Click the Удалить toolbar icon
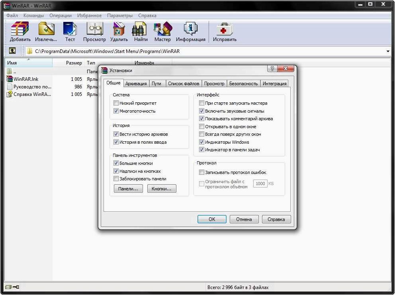 (119, 29)
